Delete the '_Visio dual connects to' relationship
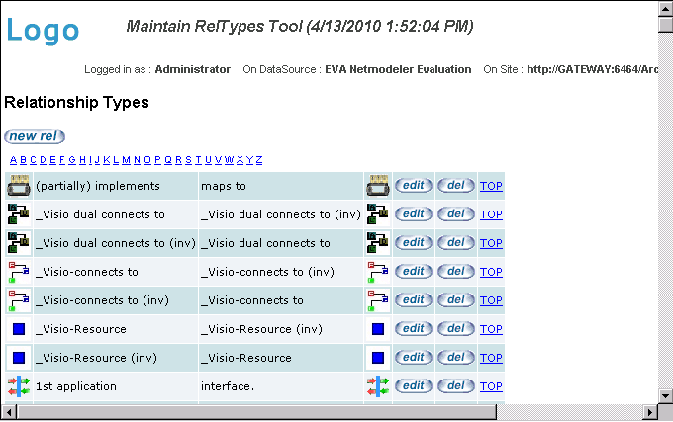The width and height of the screenshot is (673, 422). click(x=455, y=214)
